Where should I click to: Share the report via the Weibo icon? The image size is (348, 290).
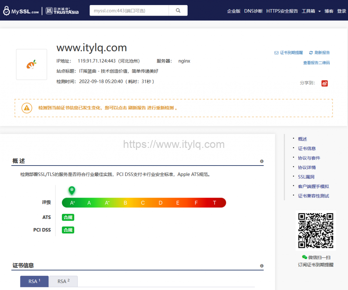pos(324,83)
